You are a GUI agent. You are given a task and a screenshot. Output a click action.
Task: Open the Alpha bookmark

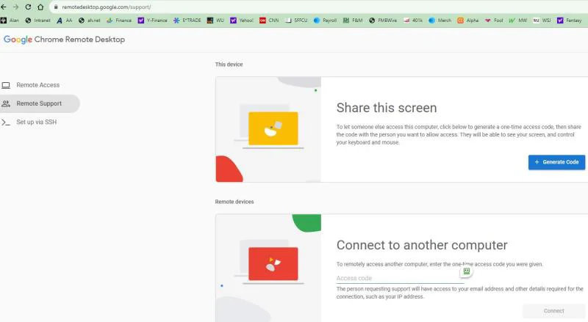coord(468,21)
